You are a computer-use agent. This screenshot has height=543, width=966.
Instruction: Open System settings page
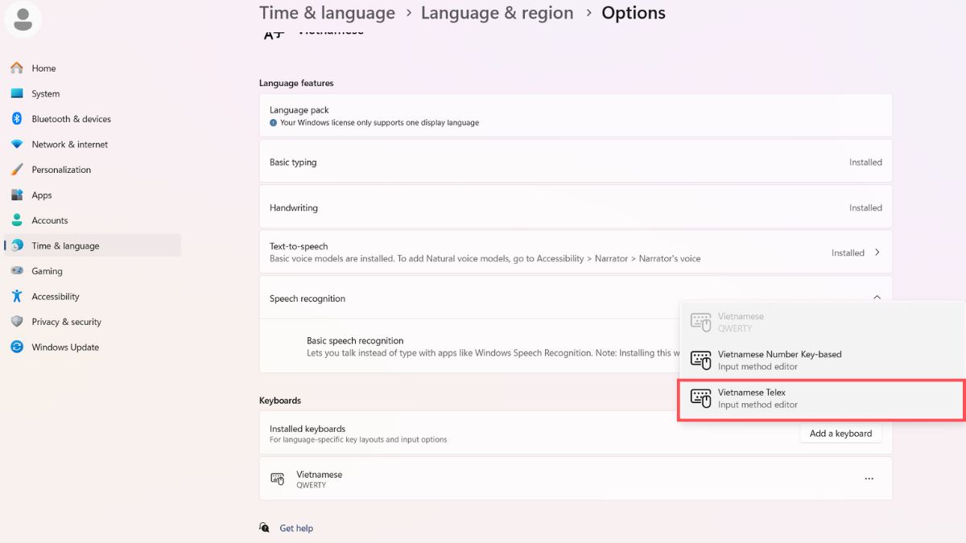click(x=93, y=93)
